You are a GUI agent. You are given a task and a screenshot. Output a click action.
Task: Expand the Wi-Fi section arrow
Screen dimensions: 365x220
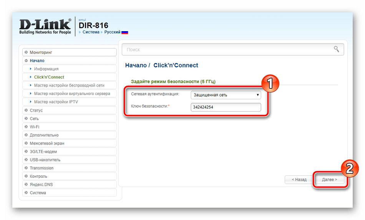[x=26, y=127]
